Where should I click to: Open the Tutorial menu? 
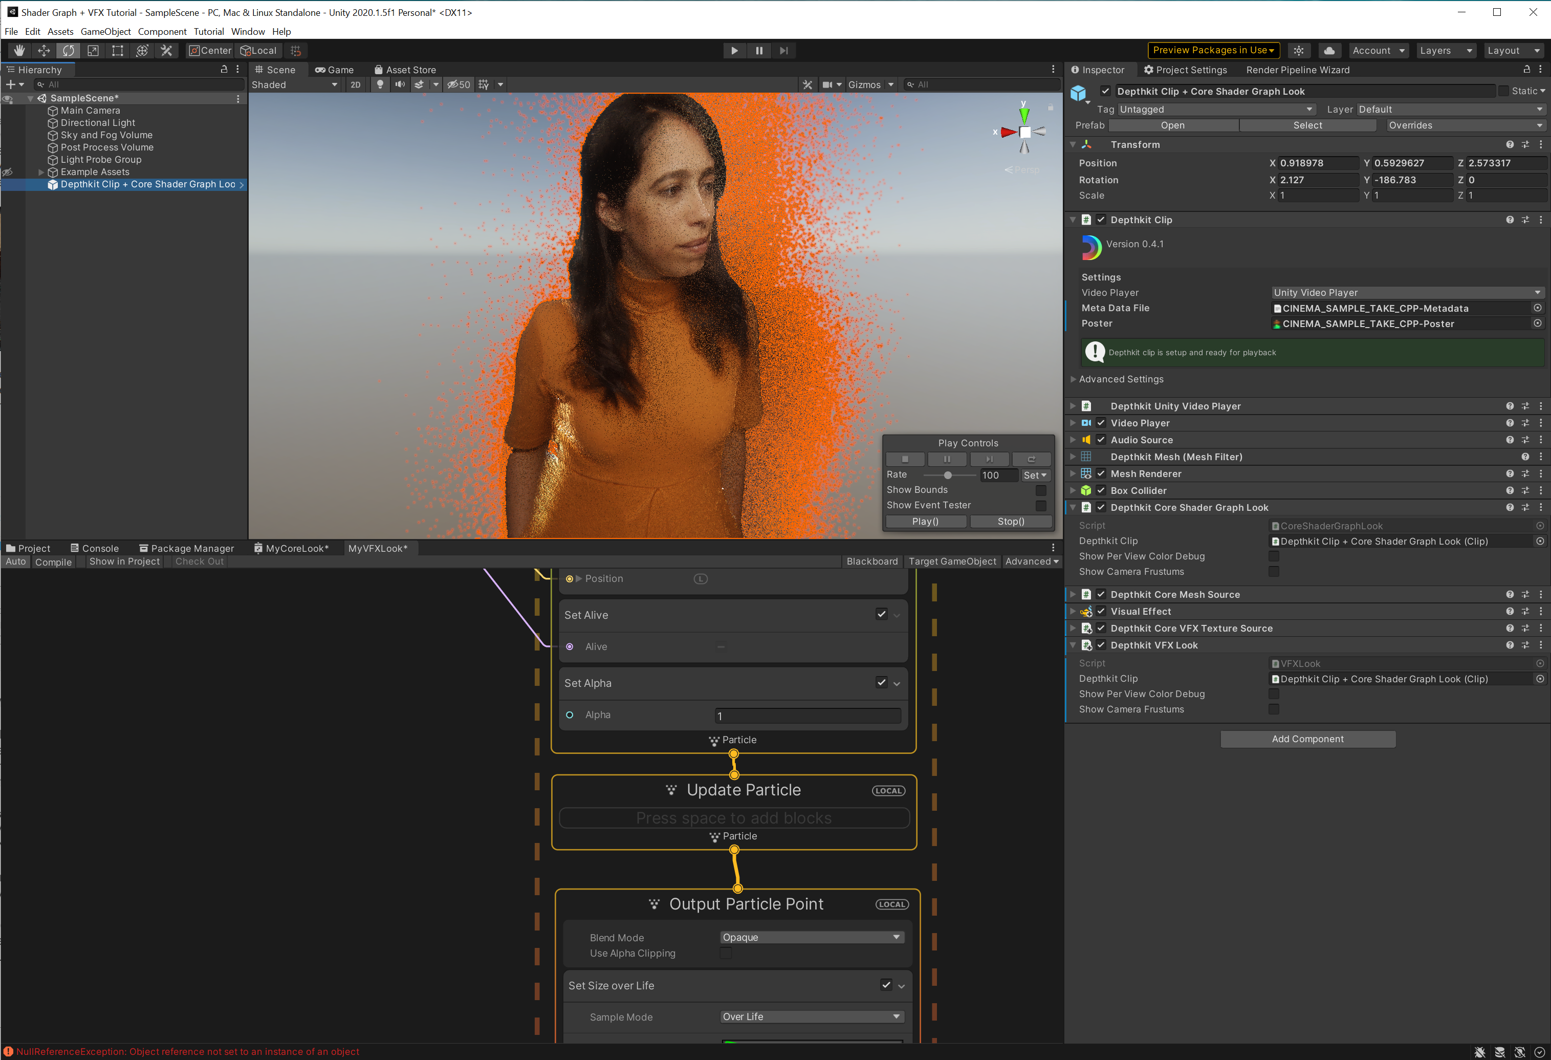tap(208, 31)
